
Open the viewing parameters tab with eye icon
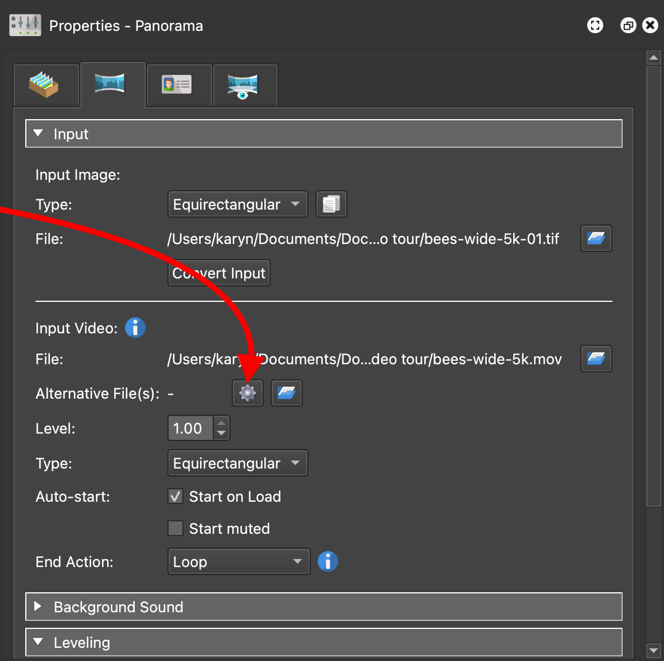[x=243, y=86]
